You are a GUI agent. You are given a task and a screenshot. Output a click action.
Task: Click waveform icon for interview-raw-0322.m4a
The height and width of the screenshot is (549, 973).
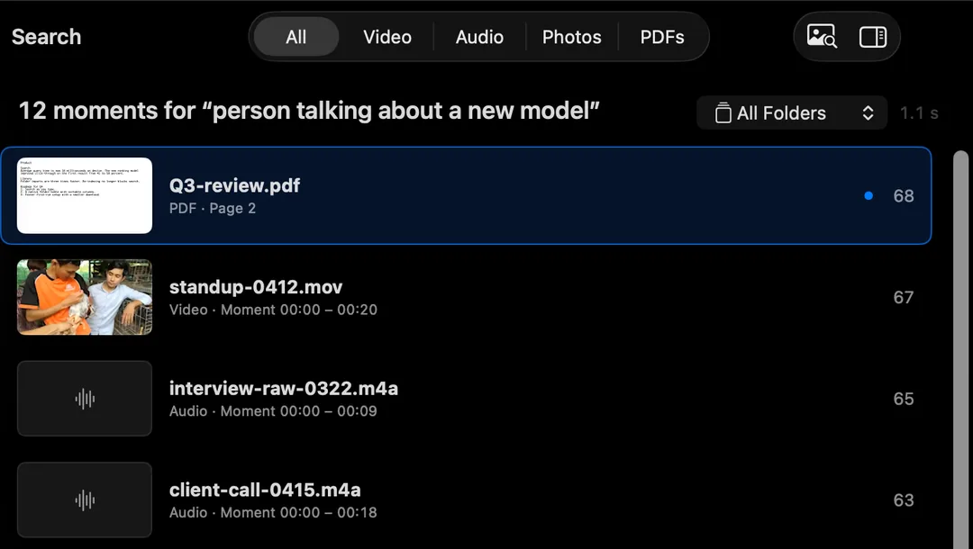[x=85, y=399]
